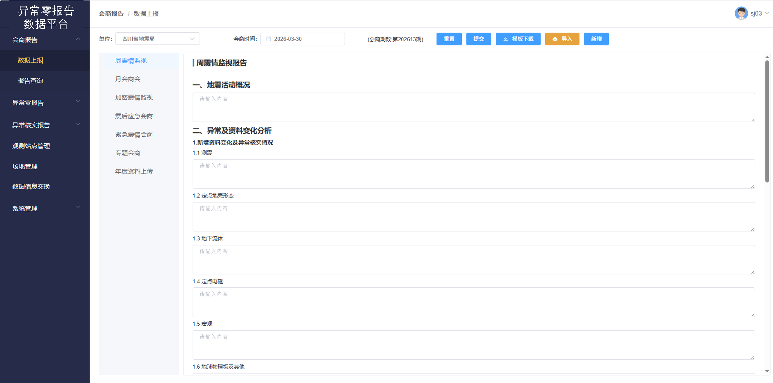Click scrollbar up arrow in report panel
This screenshot has height=383, width=773.
click(x=767, y=57)
